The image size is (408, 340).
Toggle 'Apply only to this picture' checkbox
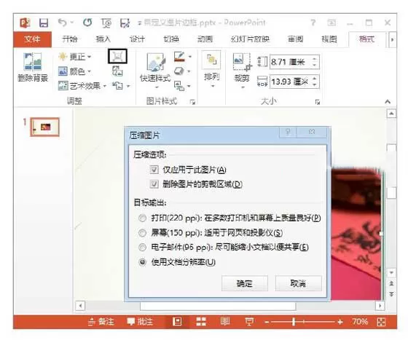(154, 170)
